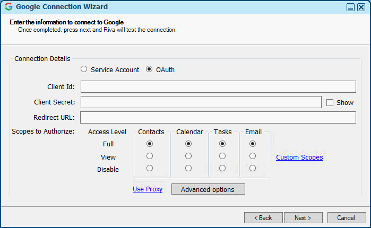The width and height of the screenshot is (371, 228).
Task: Open the Use Proxy link
Action: tap(148, 189)
